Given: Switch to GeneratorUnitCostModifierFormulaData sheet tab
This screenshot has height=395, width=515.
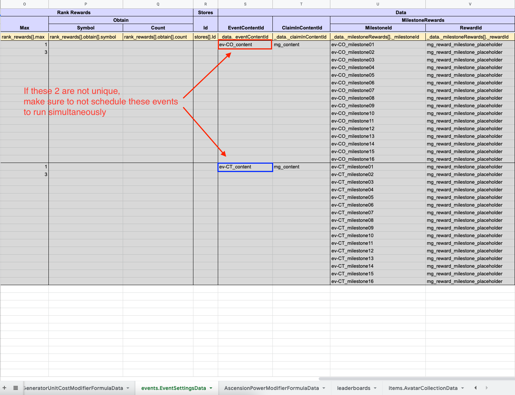Looking at the screenshot, I should (73, 388).
